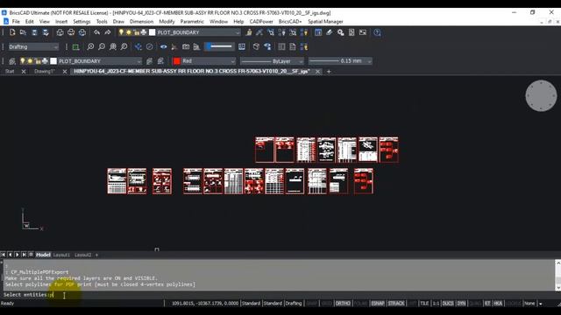Click the Red color swatch
Screen dimensions: 561x315
click(x=176, y=61)
